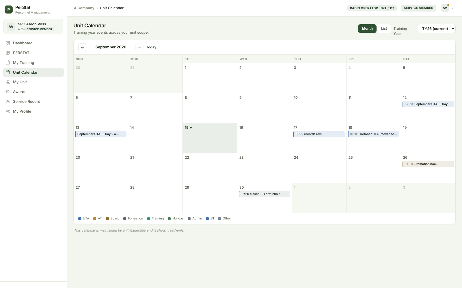This screenshot has height=288, width=462.
Task: Click the blue UTA legend swatch
Action: pos(80,219)
